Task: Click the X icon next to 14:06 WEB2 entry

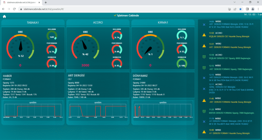Action: click(204, 25)
